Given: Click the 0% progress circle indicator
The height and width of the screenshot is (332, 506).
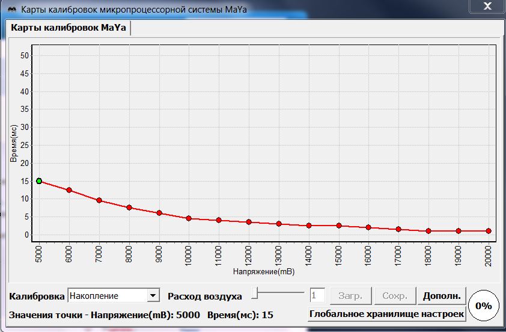Looking at the screenshot, I should point(483,306).
